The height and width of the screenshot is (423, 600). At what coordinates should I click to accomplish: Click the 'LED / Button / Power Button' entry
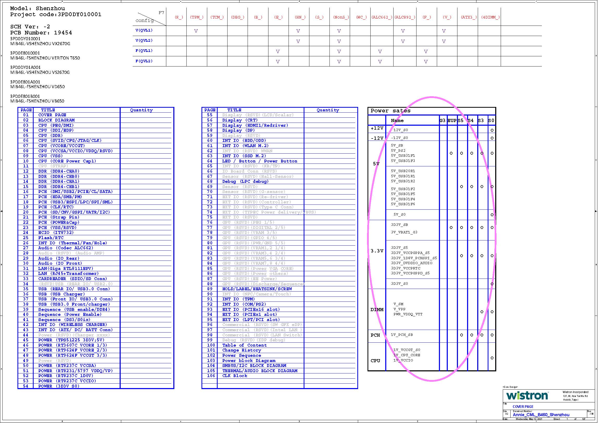pyautogui.click(x=260, y=162)
